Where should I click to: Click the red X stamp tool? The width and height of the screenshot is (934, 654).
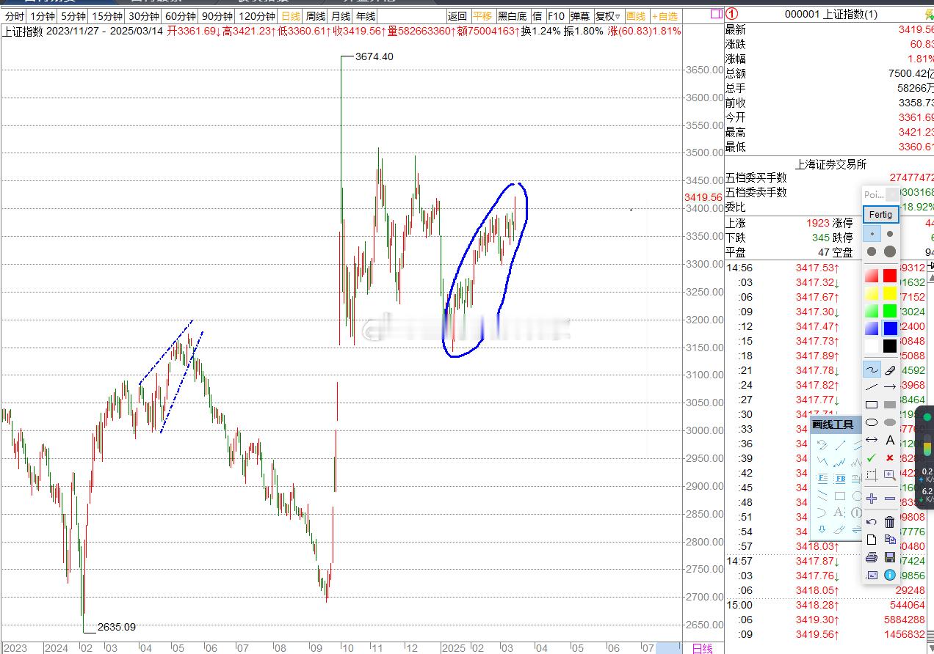click(x=890, y=458)
